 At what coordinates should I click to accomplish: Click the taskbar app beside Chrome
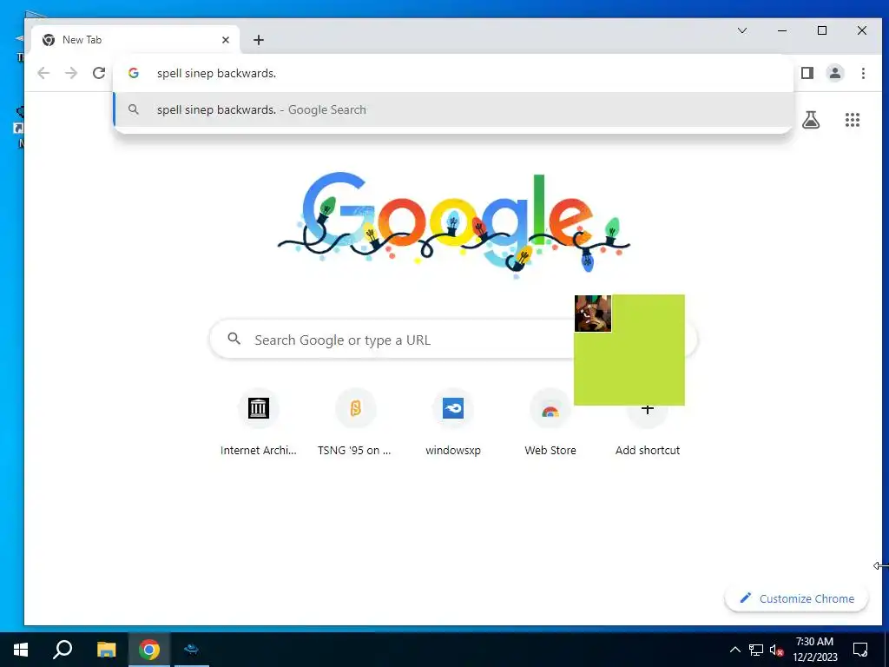[x=192, y=650]
